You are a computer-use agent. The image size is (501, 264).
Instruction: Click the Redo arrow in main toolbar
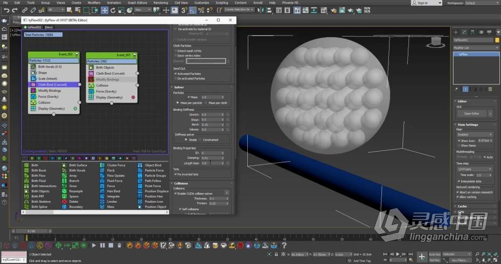[15, 10]
